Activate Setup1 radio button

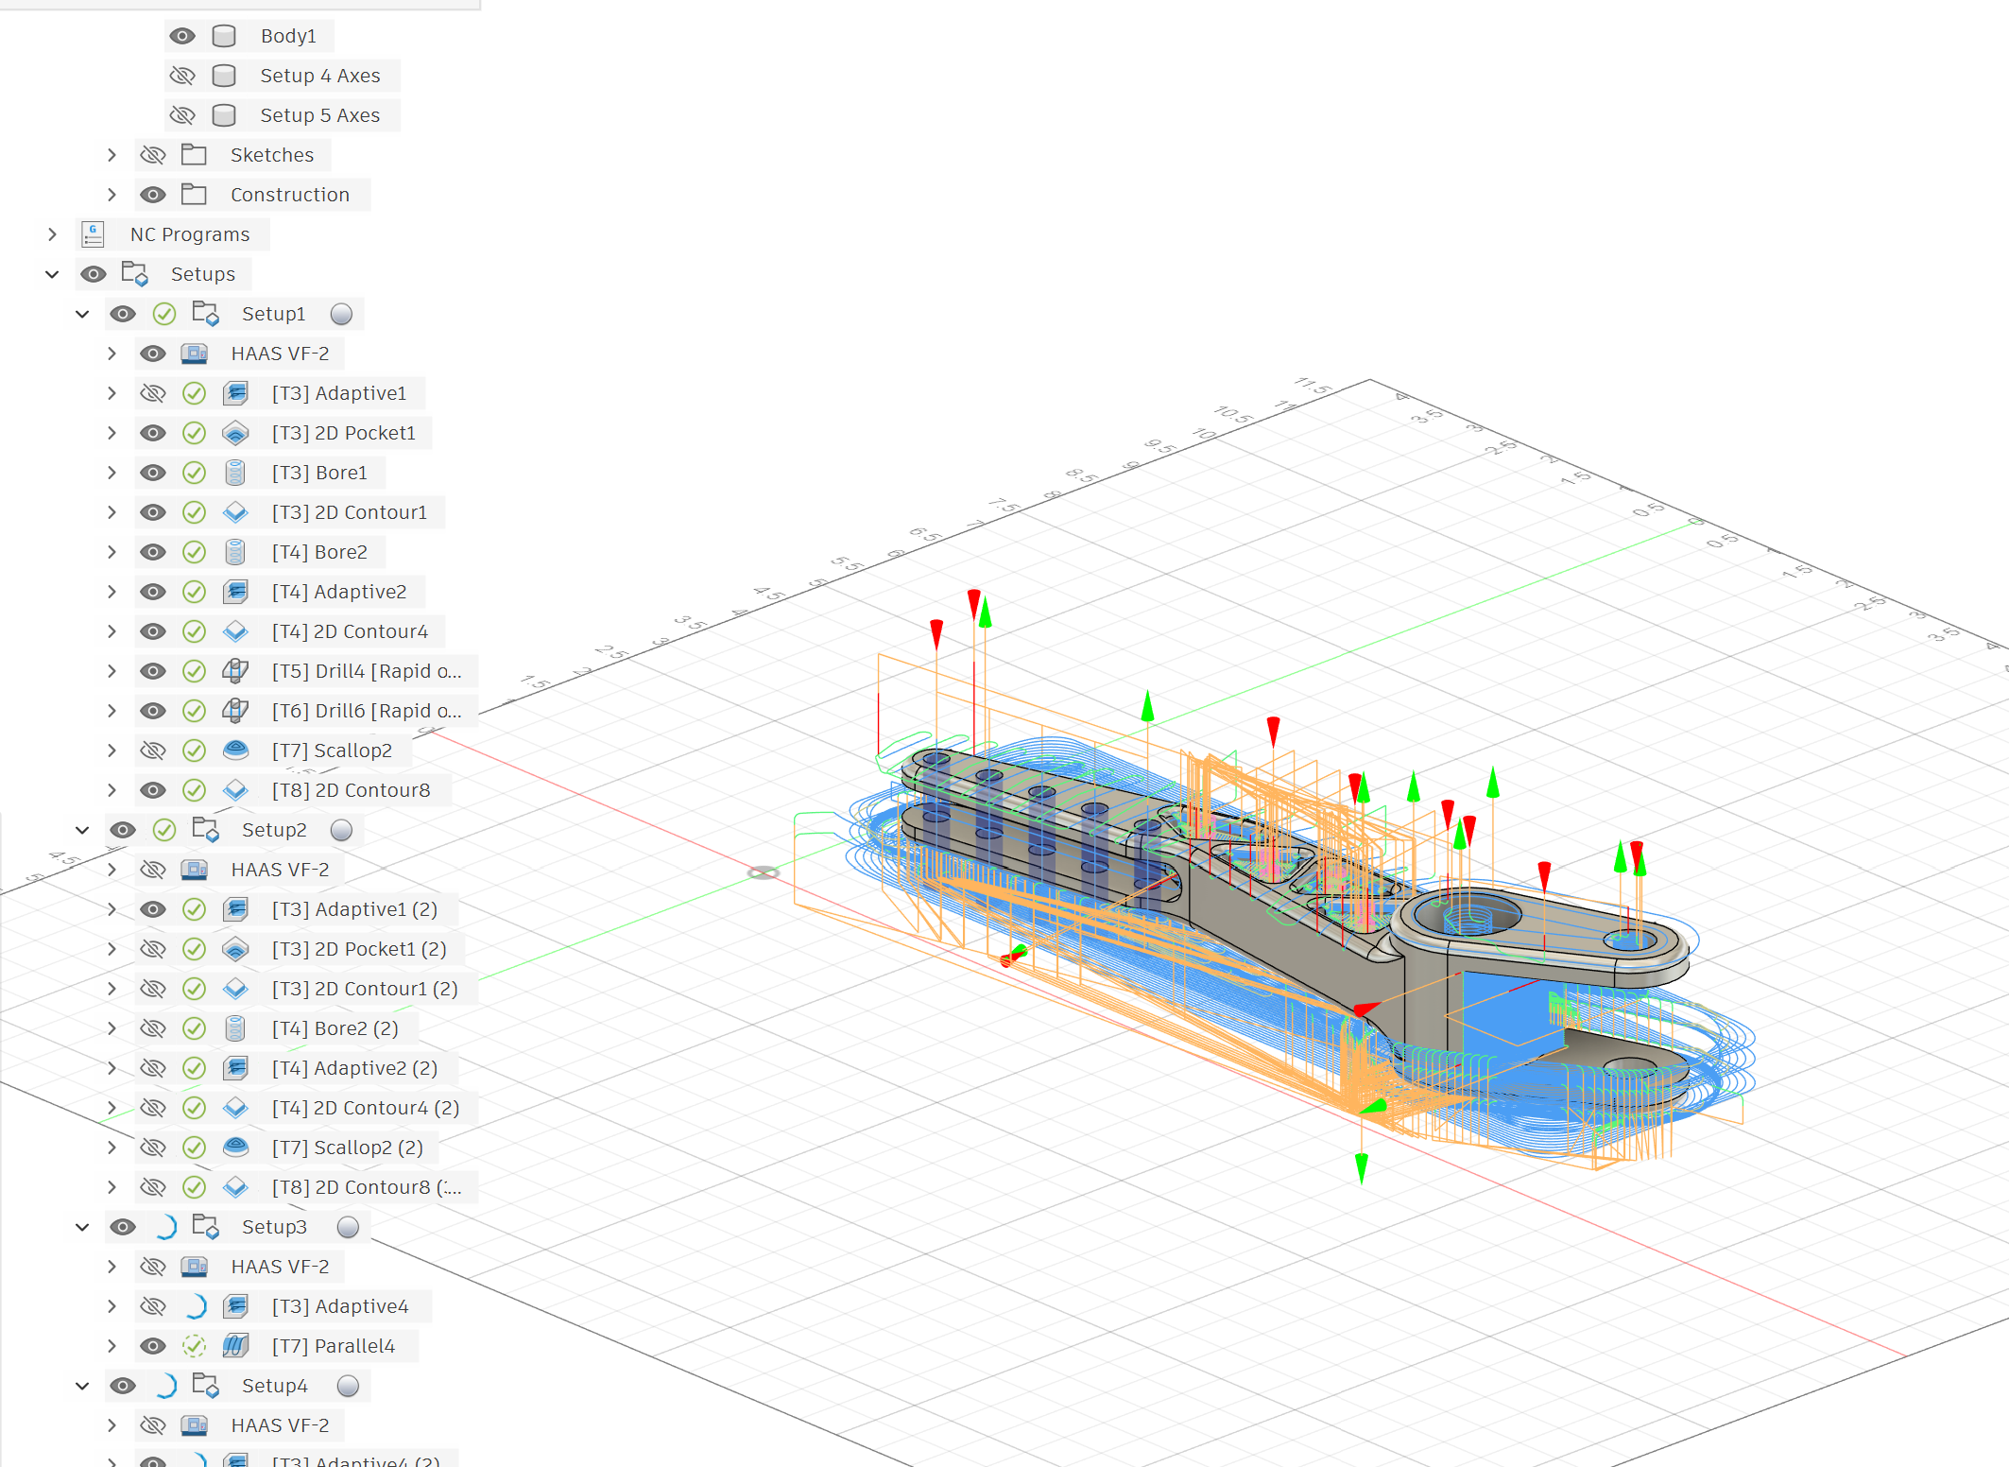342,314
